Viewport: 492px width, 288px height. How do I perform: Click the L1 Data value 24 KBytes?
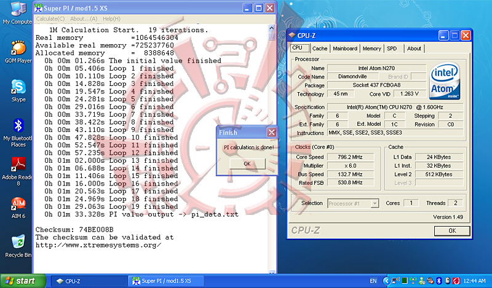[x=438, y=157]
